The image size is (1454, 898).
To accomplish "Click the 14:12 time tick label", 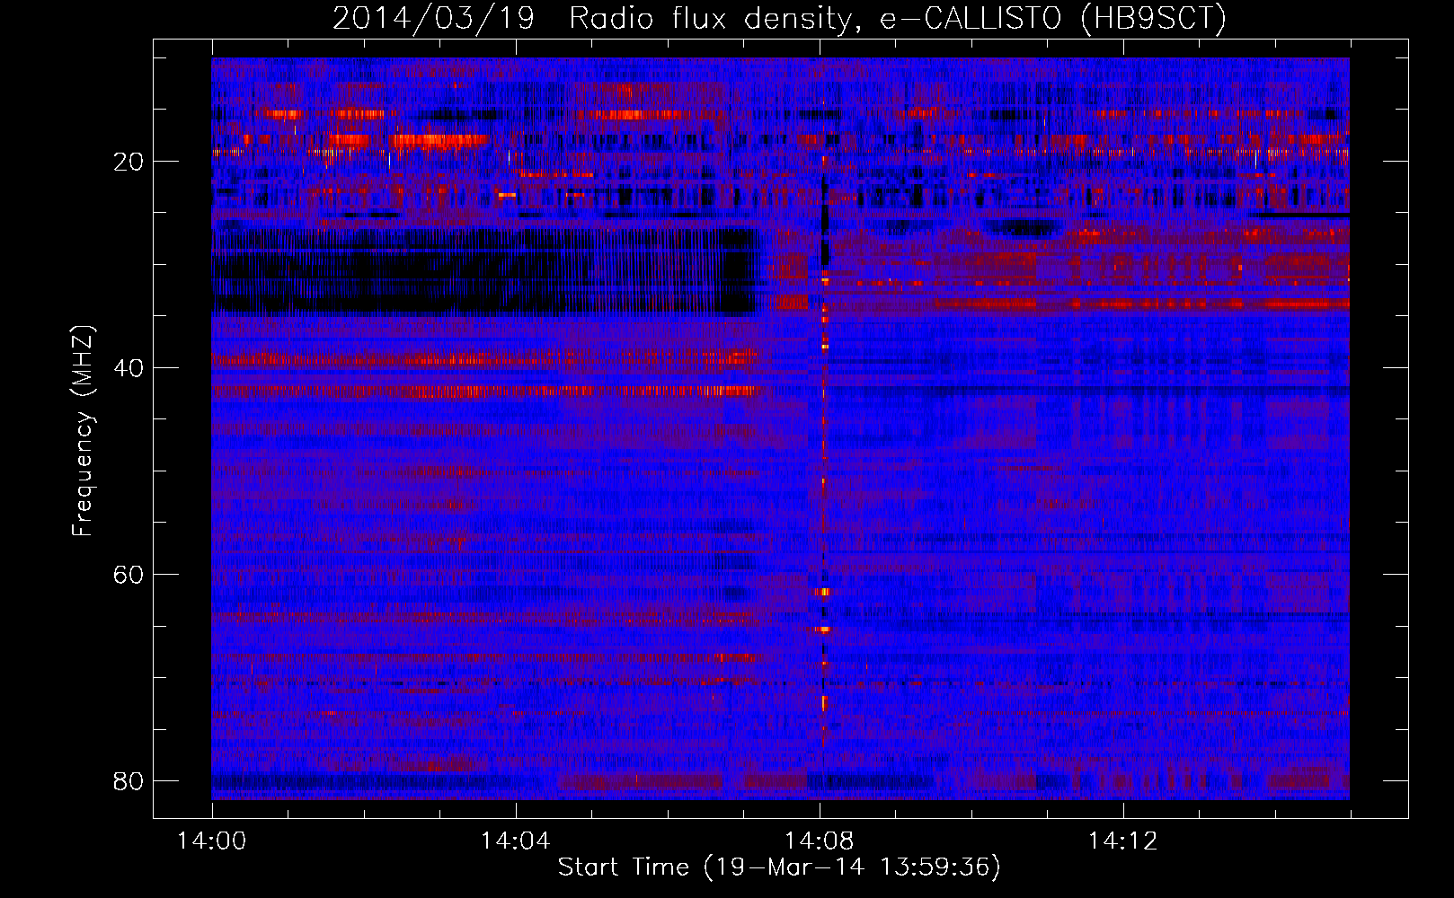I will click(x=1122, y=841).
